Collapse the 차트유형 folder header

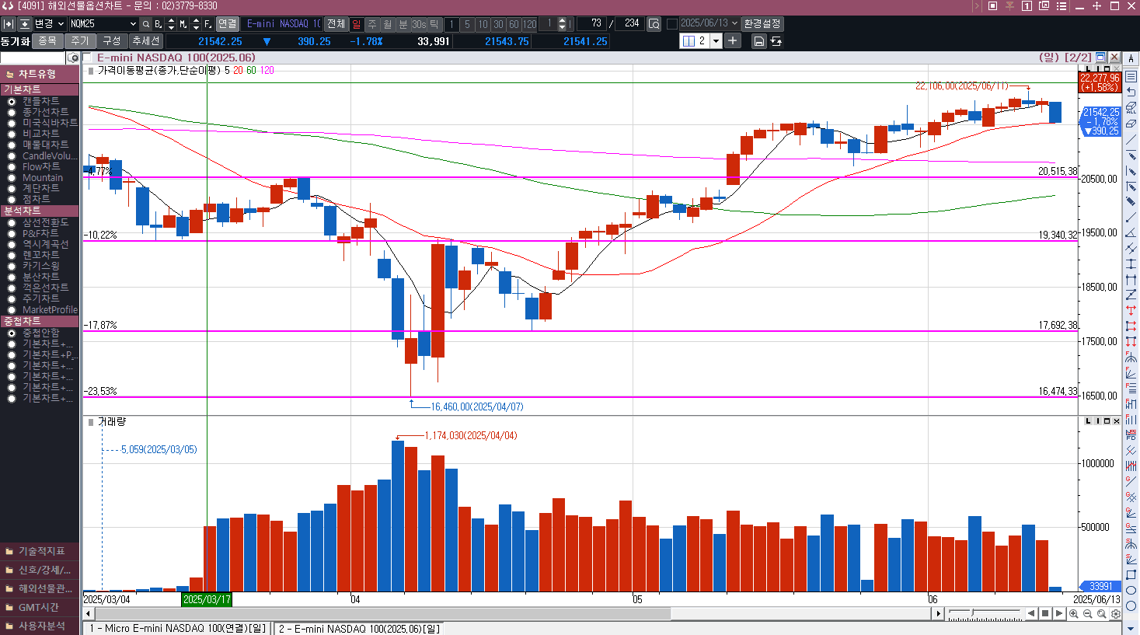[x=40, y=74]
